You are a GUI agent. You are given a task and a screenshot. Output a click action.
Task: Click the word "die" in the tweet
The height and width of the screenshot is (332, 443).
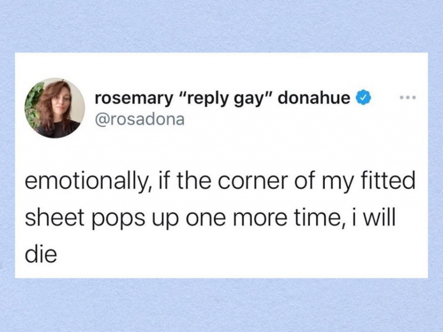tap(41, 254)
